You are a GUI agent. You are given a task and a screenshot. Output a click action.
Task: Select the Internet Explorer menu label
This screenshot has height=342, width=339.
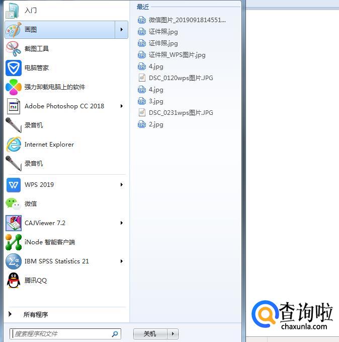coord(49,145)
